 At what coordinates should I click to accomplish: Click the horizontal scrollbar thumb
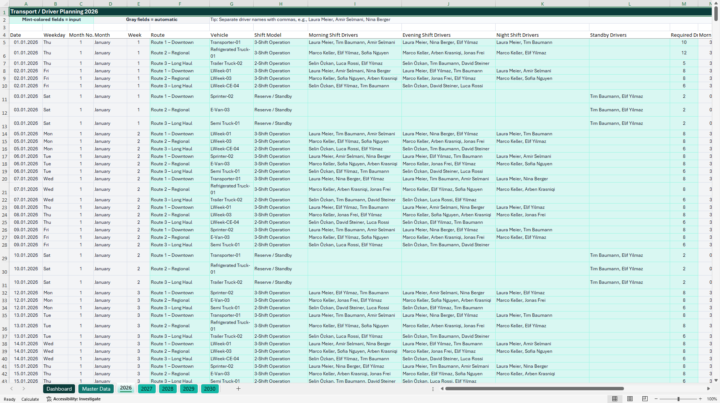[534, 389]
